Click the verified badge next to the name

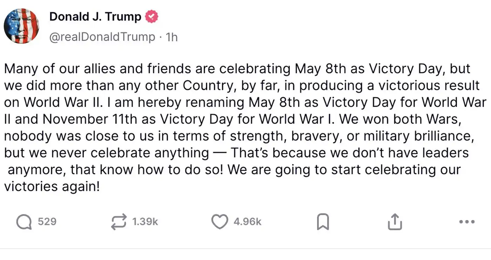[152, 16]
